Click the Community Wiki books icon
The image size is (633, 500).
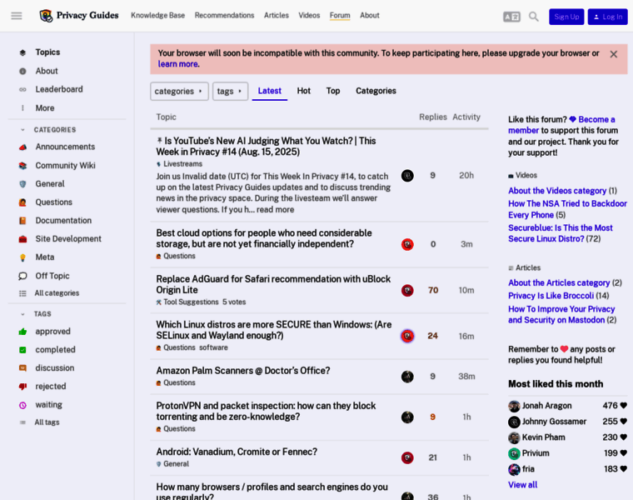(x=22, y=166)
